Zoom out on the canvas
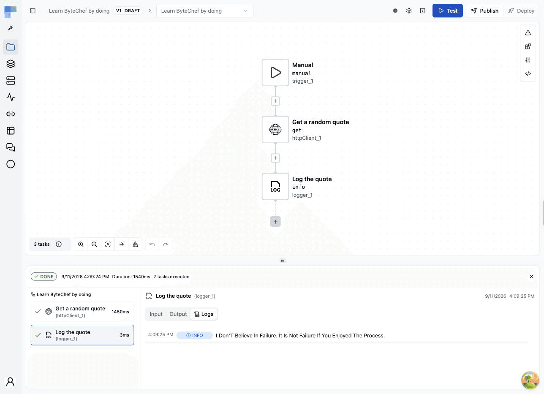Viewport: 544px width, 394px height. pyautogui.click(x=94, y=244)
